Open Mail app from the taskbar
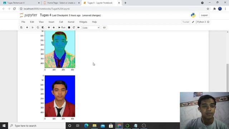 (x=103, y=126)
